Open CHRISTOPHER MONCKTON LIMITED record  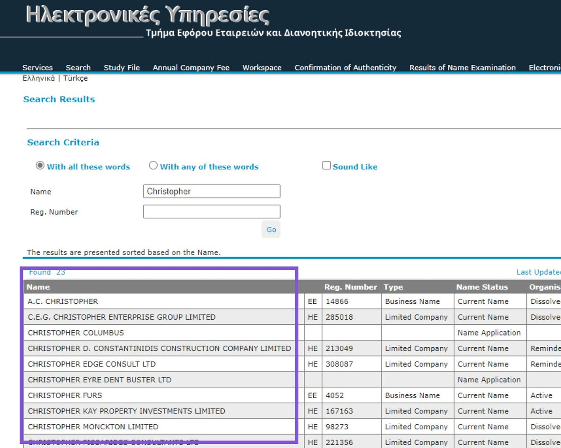pyautogui.click(x=93, y=427)
